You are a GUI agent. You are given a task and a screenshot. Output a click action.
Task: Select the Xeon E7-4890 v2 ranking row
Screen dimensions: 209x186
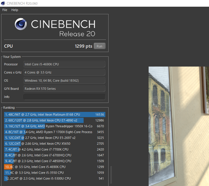click(55, 120)
